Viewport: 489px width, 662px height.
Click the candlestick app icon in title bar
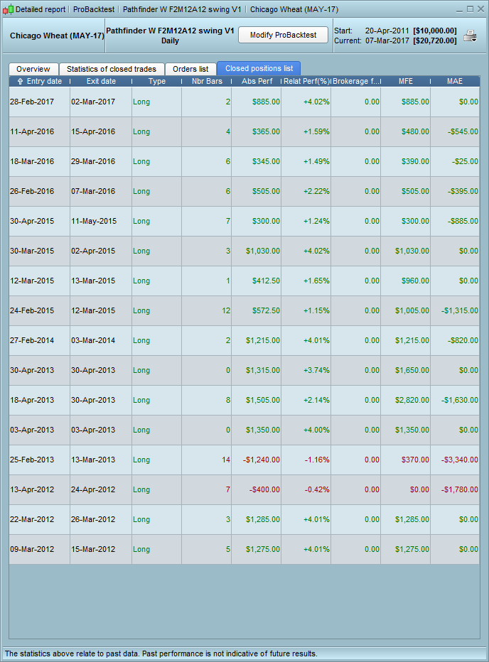[x=9, y=10]
